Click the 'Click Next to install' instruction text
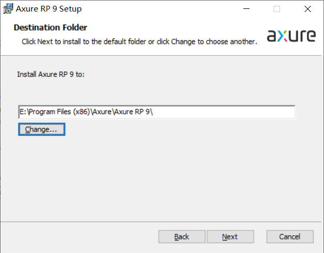 tap(51, 41)
